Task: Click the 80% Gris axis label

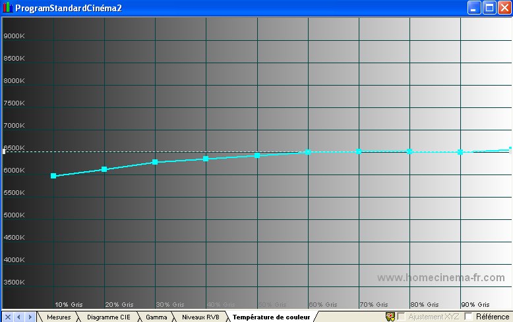Action: click(x=425, y=304)
